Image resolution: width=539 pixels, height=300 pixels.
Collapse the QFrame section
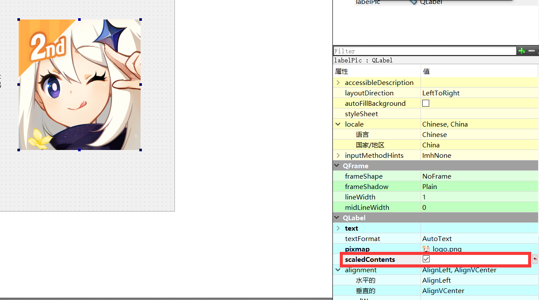coord(337,166)
